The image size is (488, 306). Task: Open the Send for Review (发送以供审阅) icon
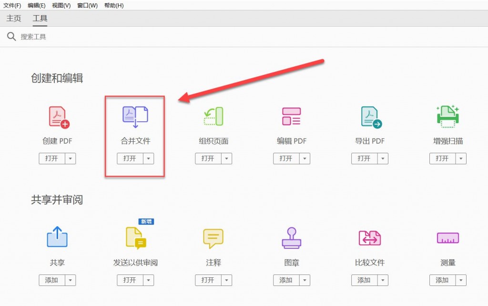tap(136, 238)
